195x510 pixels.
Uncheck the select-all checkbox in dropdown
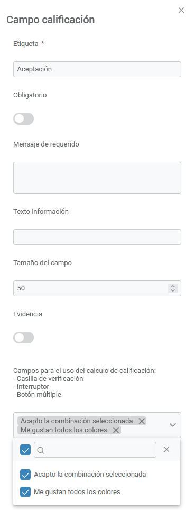tap(25, 450)
